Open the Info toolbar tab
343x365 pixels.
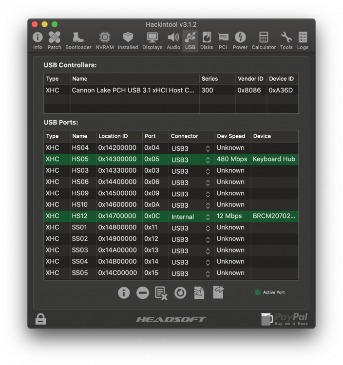point(38,41)
